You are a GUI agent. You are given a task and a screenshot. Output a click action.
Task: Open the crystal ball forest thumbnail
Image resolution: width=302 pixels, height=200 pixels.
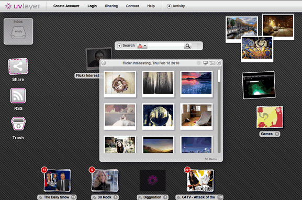158,116
